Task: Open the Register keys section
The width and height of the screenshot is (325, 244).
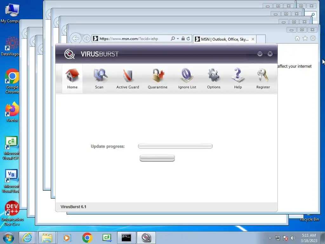Action: 263,79
